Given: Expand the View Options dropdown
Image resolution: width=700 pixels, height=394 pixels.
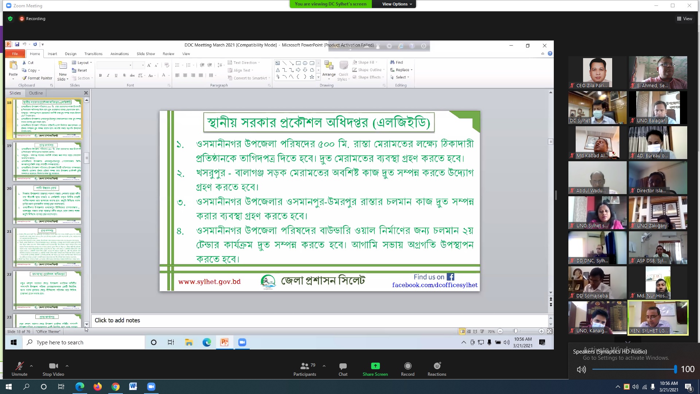Looking at the screenshot, I should pos(397,4).
